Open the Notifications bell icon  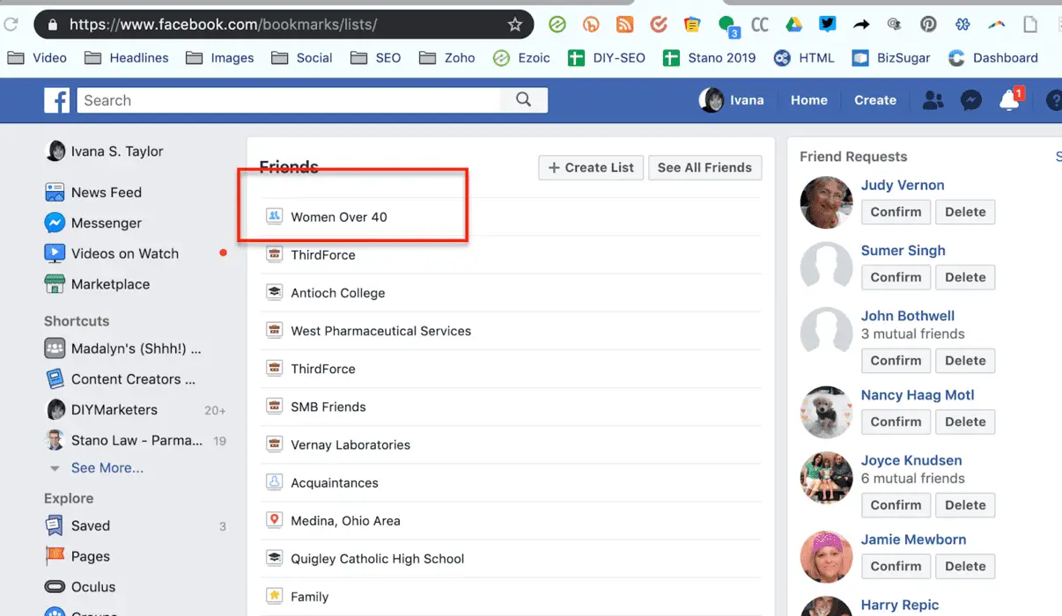1010,100
